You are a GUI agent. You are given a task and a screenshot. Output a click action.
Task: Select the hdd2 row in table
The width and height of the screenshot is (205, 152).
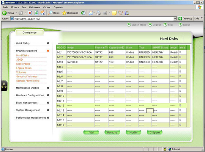coord(121,57)
